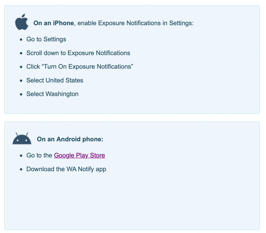Click the bullet beside "Scroll down to Exposure Notifications"
Viewport: 266px width, 233px height.
pyautogui.click(x=21, y=53)
